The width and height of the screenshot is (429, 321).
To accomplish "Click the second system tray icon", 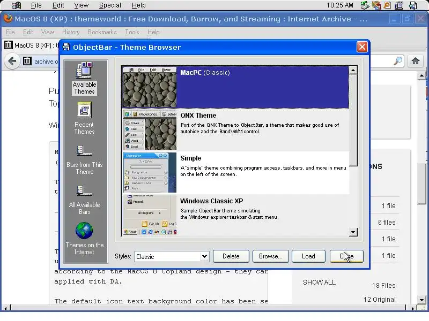I will 376,5.
